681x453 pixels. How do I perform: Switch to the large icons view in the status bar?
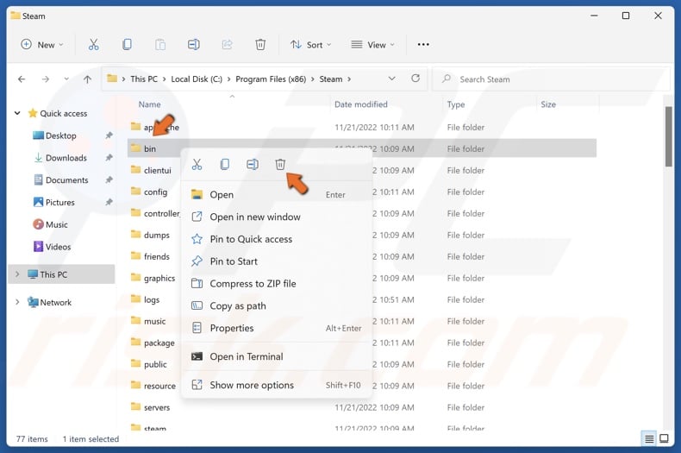(x=664, y=438)
